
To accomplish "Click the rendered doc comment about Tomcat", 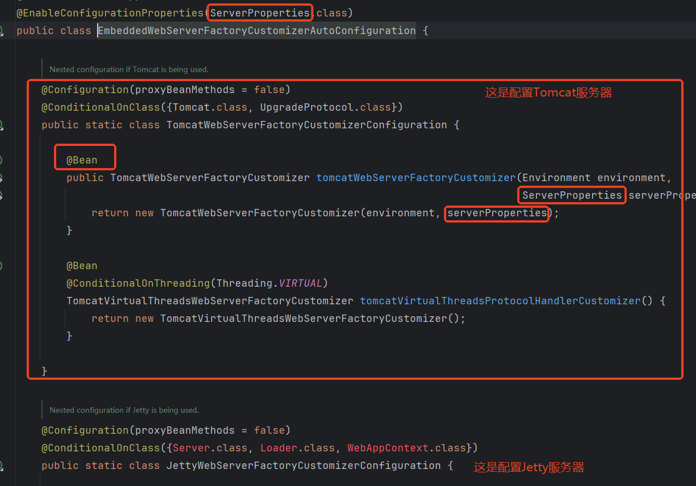I will pos(129,69).
